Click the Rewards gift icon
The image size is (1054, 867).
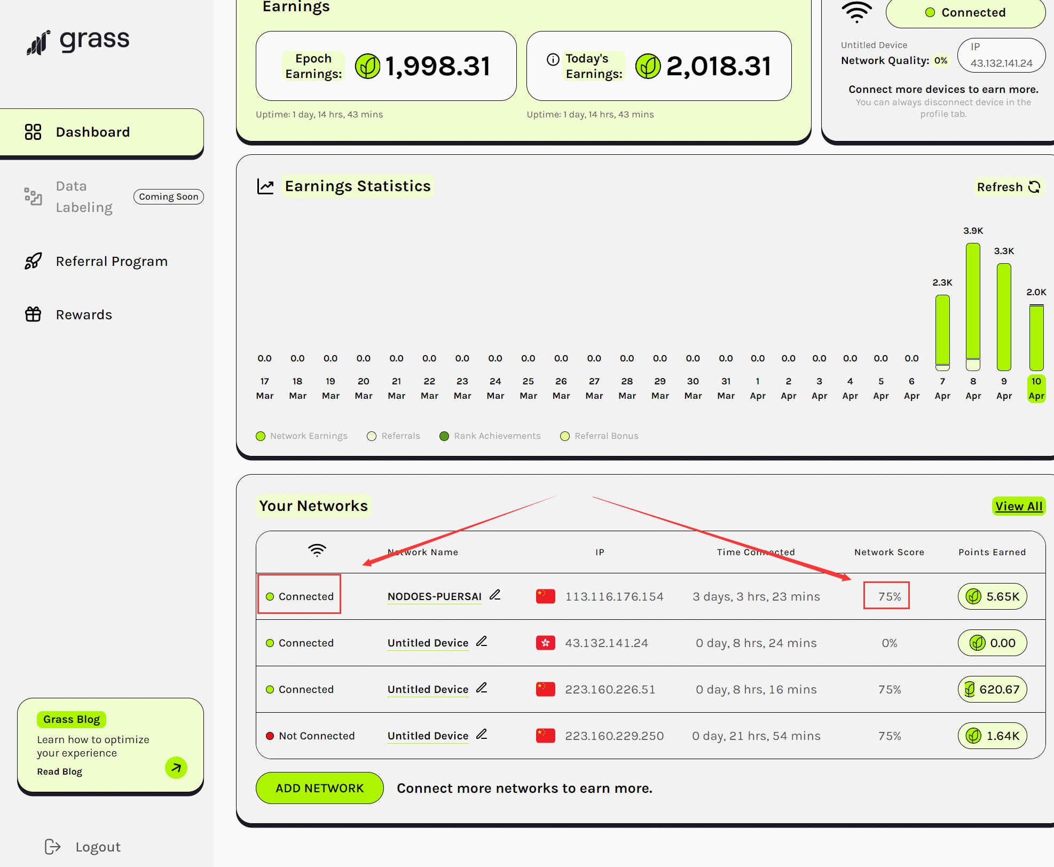pos(33,314)
